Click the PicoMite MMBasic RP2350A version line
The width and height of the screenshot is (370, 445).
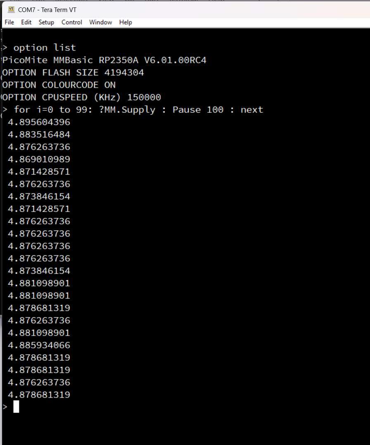pos(104,60)
